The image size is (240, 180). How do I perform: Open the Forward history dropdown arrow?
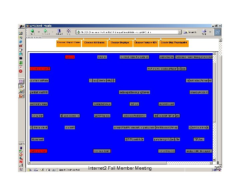53,32
